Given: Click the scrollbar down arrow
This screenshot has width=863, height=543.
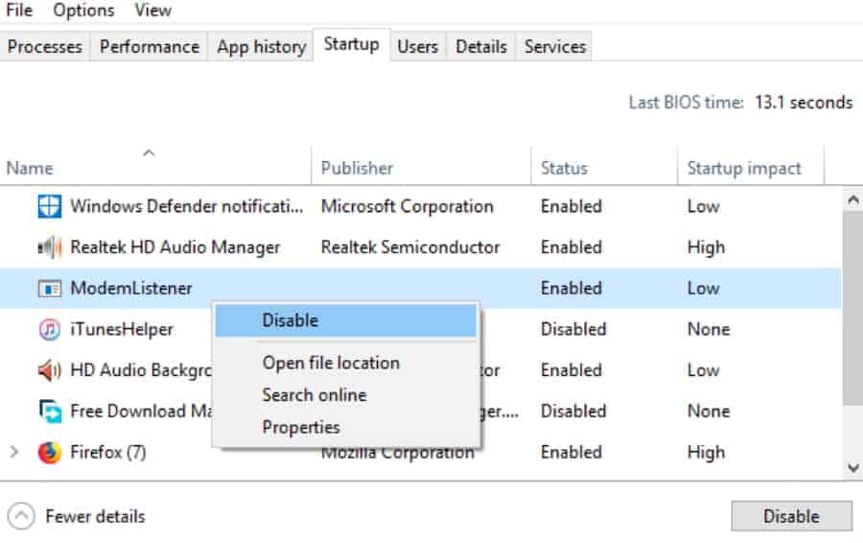Looking at the screenshot, I should [852, 468].
